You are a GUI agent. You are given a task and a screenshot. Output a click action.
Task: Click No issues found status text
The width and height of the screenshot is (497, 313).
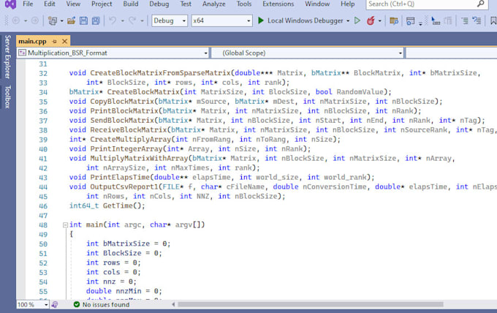pyautogui.click(x=106, y=305)
